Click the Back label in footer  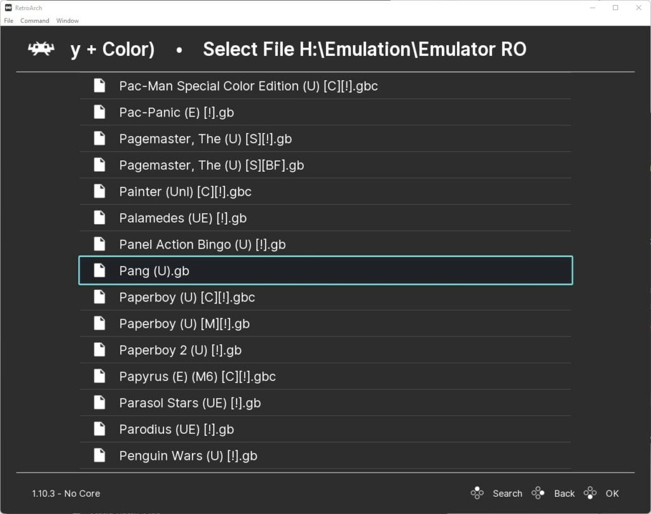[565, 493]
